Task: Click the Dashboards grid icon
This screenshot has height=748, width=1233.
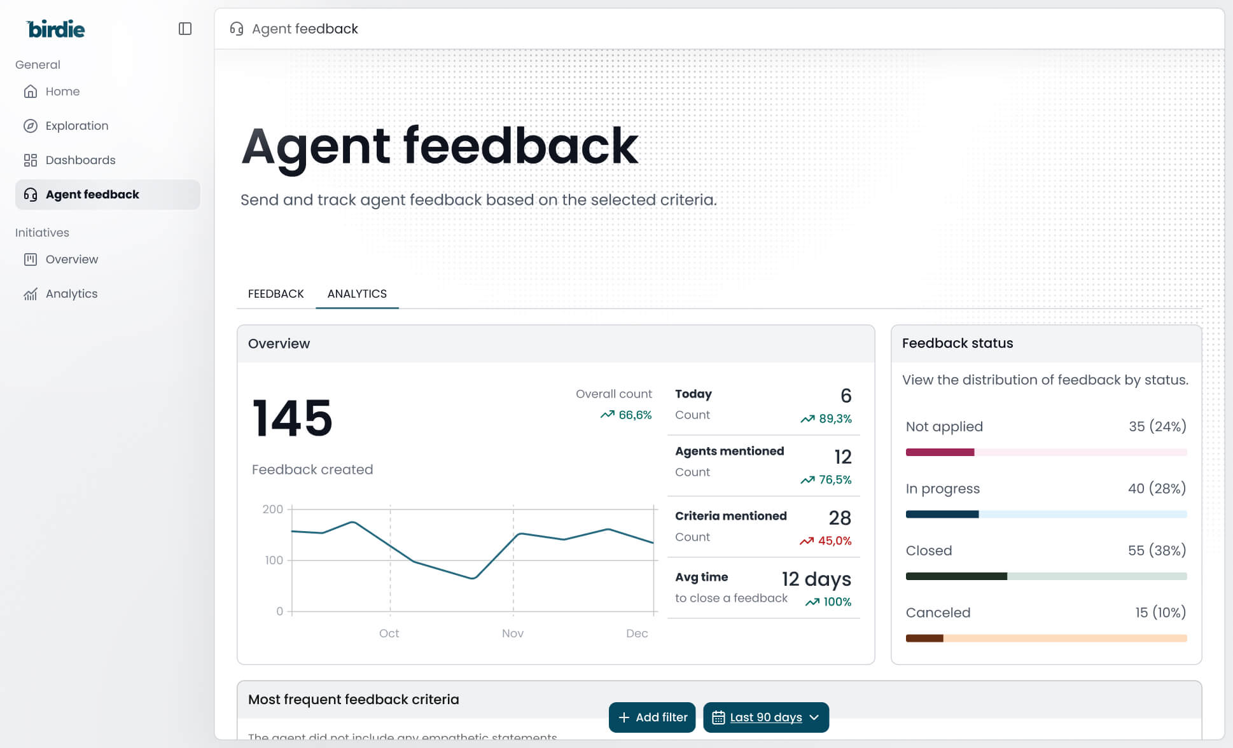Action: [x=30, y=160]
